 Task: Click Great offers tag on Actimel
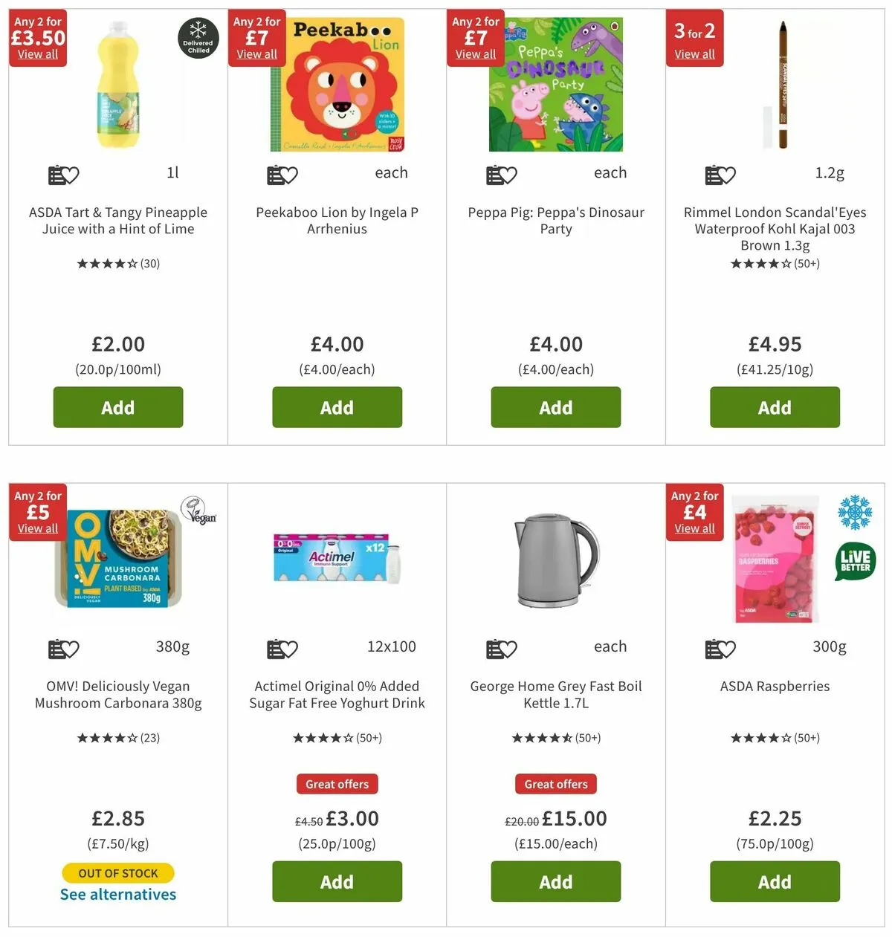tap(337, 784)
